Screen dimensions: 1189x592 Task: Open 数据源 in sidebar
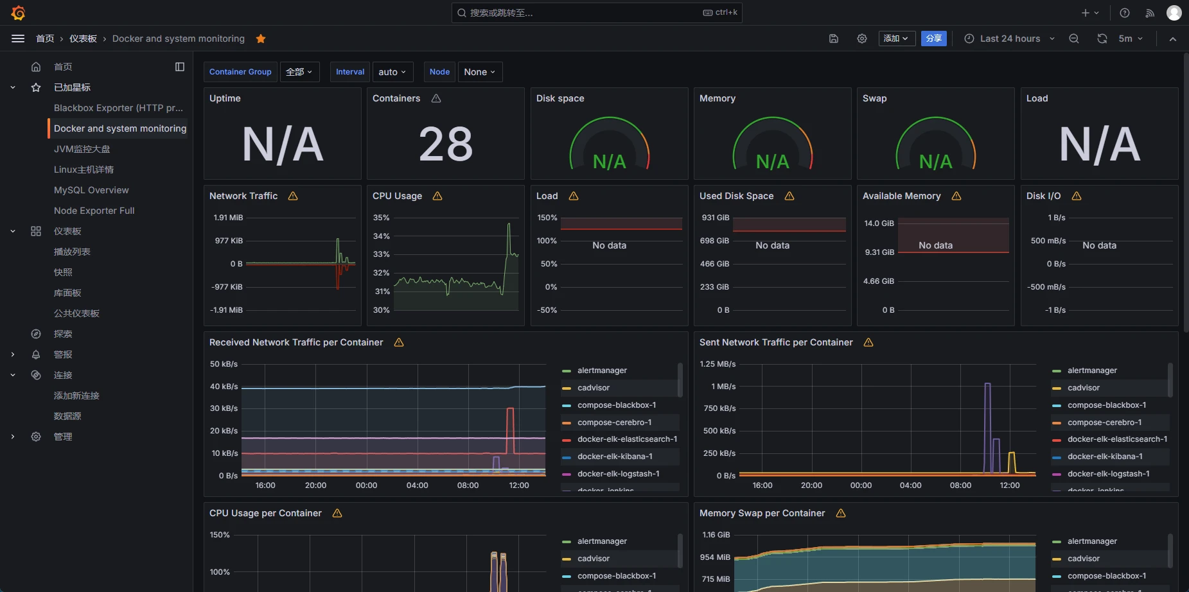[x=67, y=416]
